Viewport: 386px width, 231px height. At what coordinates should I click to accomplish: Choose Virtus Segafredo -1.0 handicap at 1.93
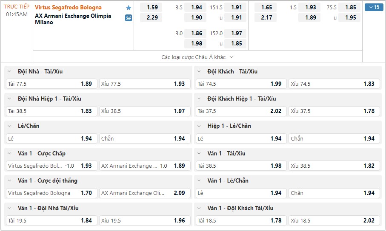(51, 166)
